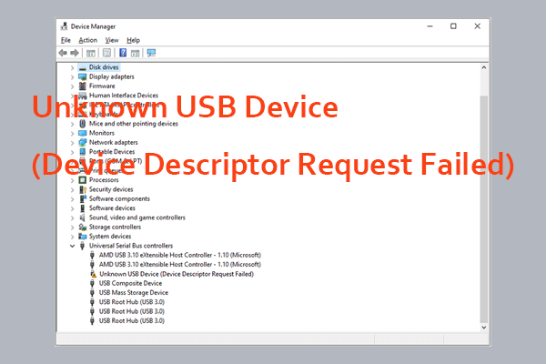Select the first AMD USB 3.10 eXtensible Host Controller

click(179, 255)
